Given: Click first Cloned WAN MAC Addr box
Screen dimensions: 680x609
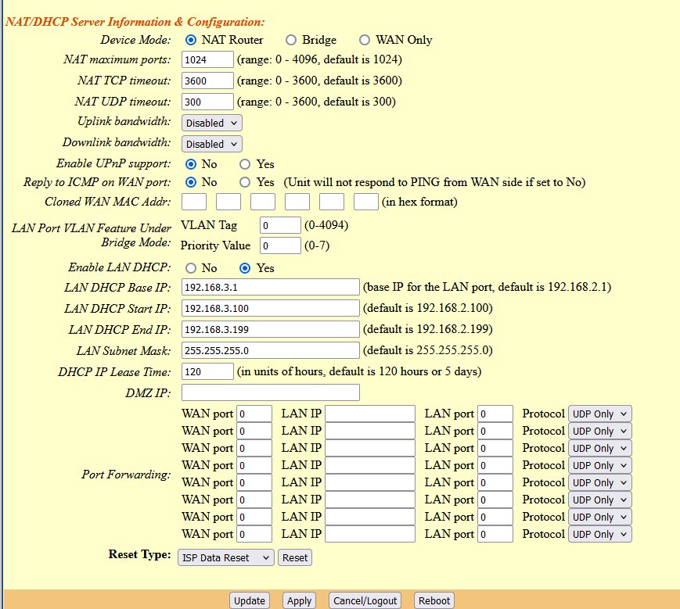Looking at the screenshot, I should tap(194, 202).
